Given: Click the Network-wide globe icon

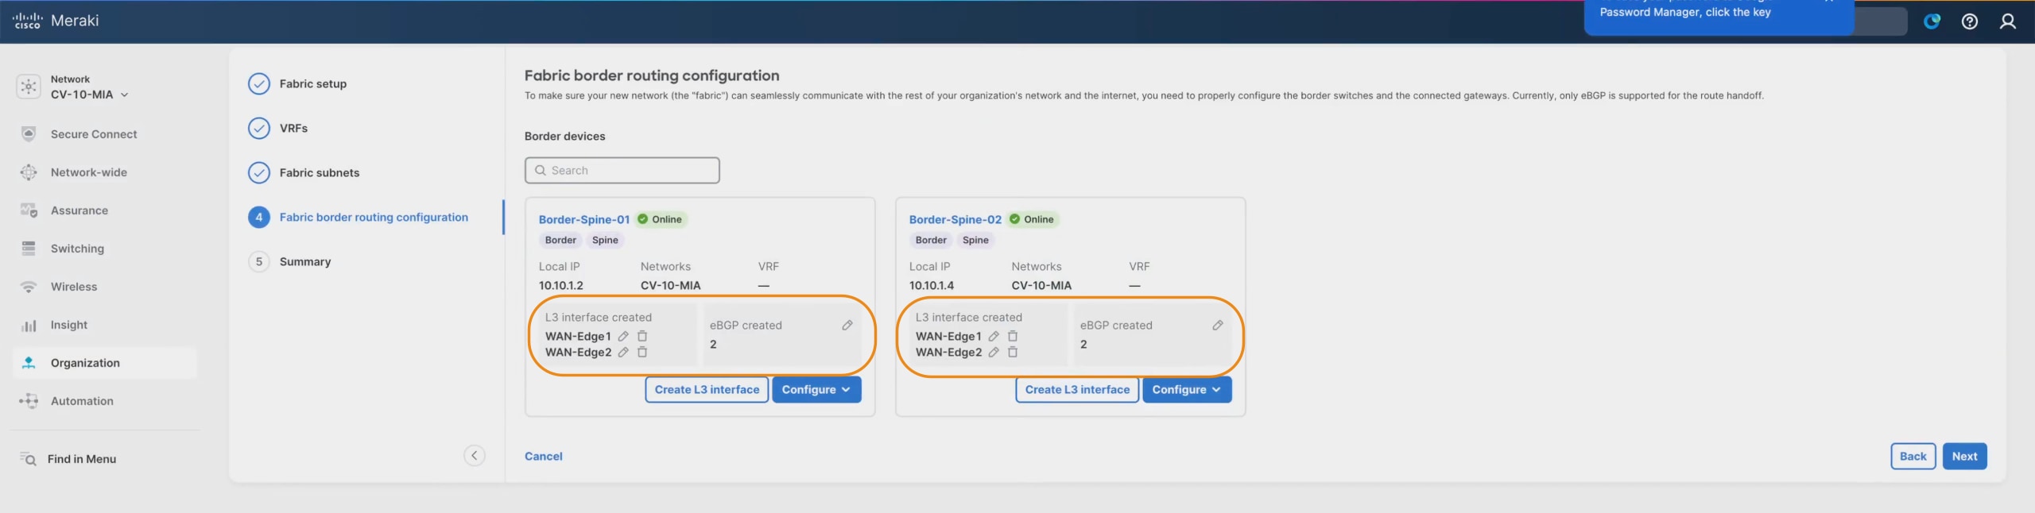Looking at the screenshot, I should 29,172.
